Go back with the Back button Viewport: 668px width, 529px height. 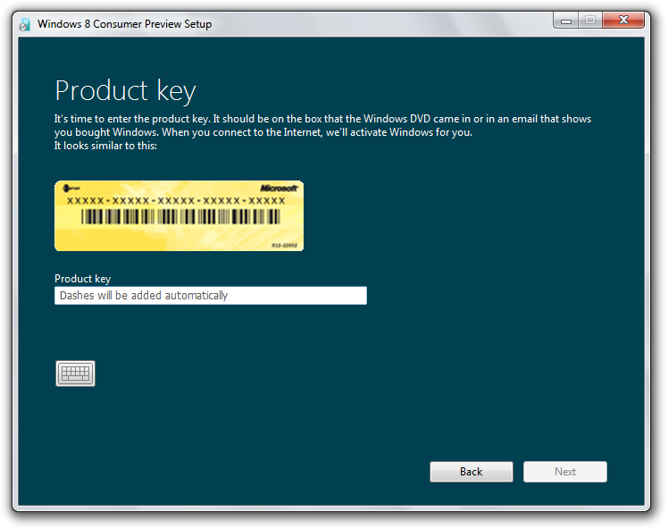click(x=472, y=472)
